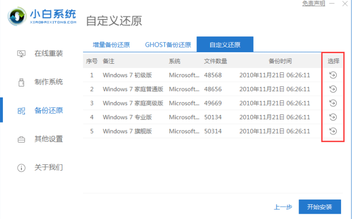Open the 免责声明 link
The height and width of the screenshot is (219, 352).
point(314,3)
